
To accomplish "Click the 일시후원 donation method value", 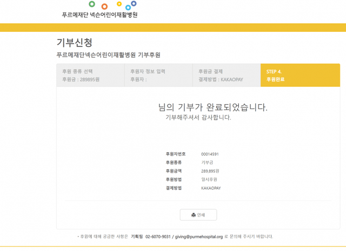I will (x=209, y=179).
